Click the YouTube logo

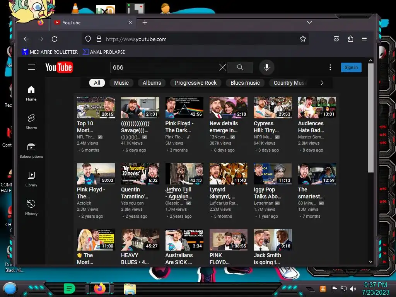(59, 67)
